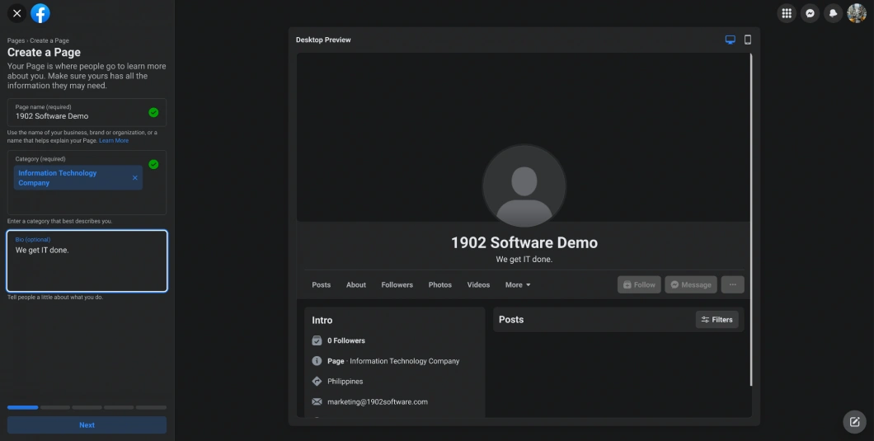Click the three-dot options button in preview
Viewport: 874px width, 441px height.
[x=732, y=284]
